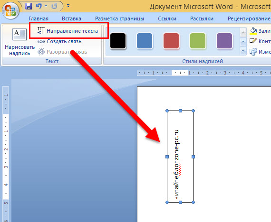Undo last action with curved arrow

pyautogui.click(x=39, y=6)
